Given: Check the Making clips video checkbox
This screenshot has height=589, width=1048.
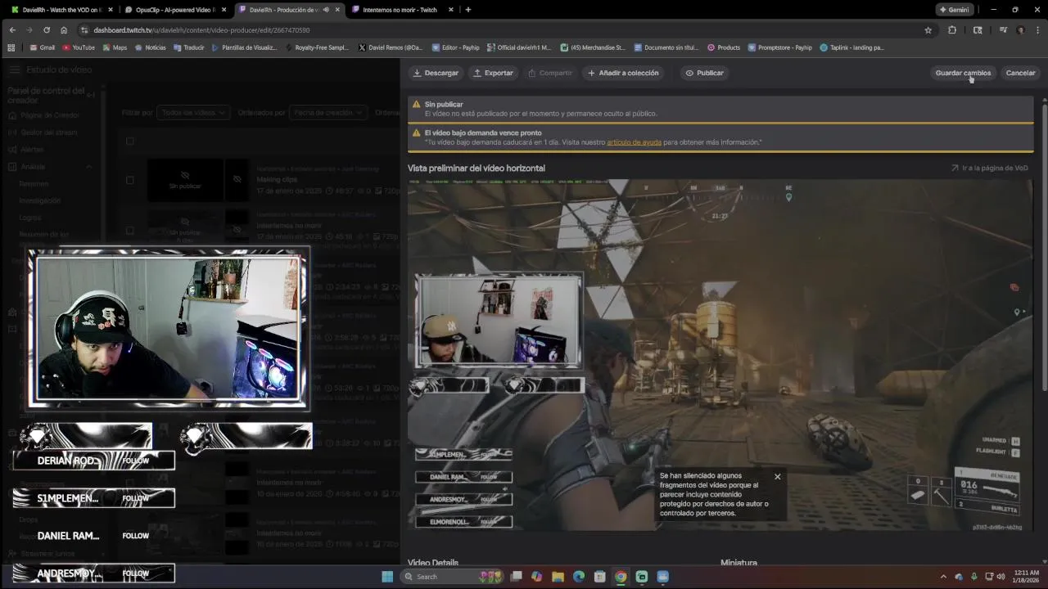Looking at the screenshot, I should tap(129, 180).
